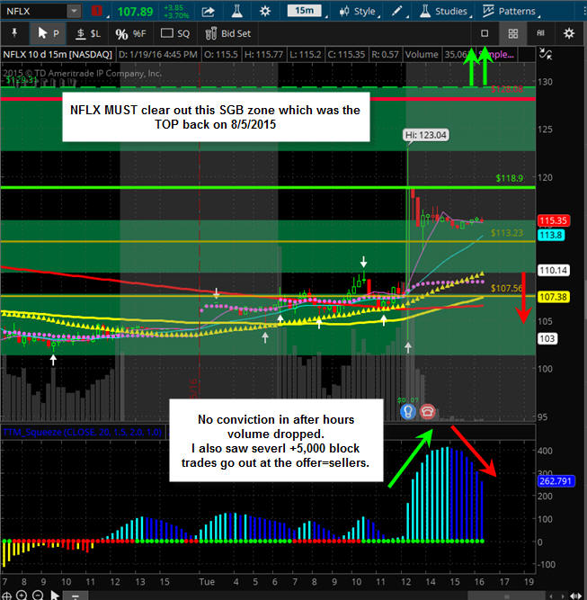This screenshot has height=600, width=587.
Task: Click the share chart arrow icon
Action: tap(209, 12)
